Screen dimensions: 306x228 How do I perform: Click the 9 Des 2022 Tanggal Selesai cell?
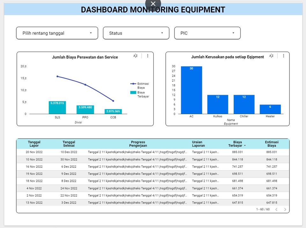coord(69,174)
